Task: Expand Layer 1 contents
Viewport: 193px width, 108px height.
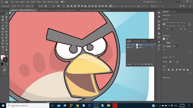Action: point(134,47)
